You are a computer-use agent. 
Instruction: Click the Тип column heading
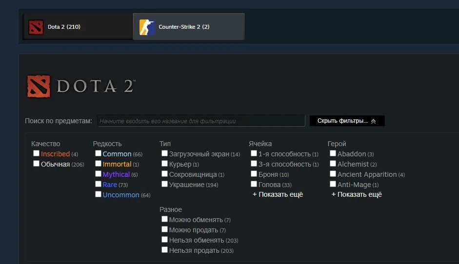[x=165, y=144]
